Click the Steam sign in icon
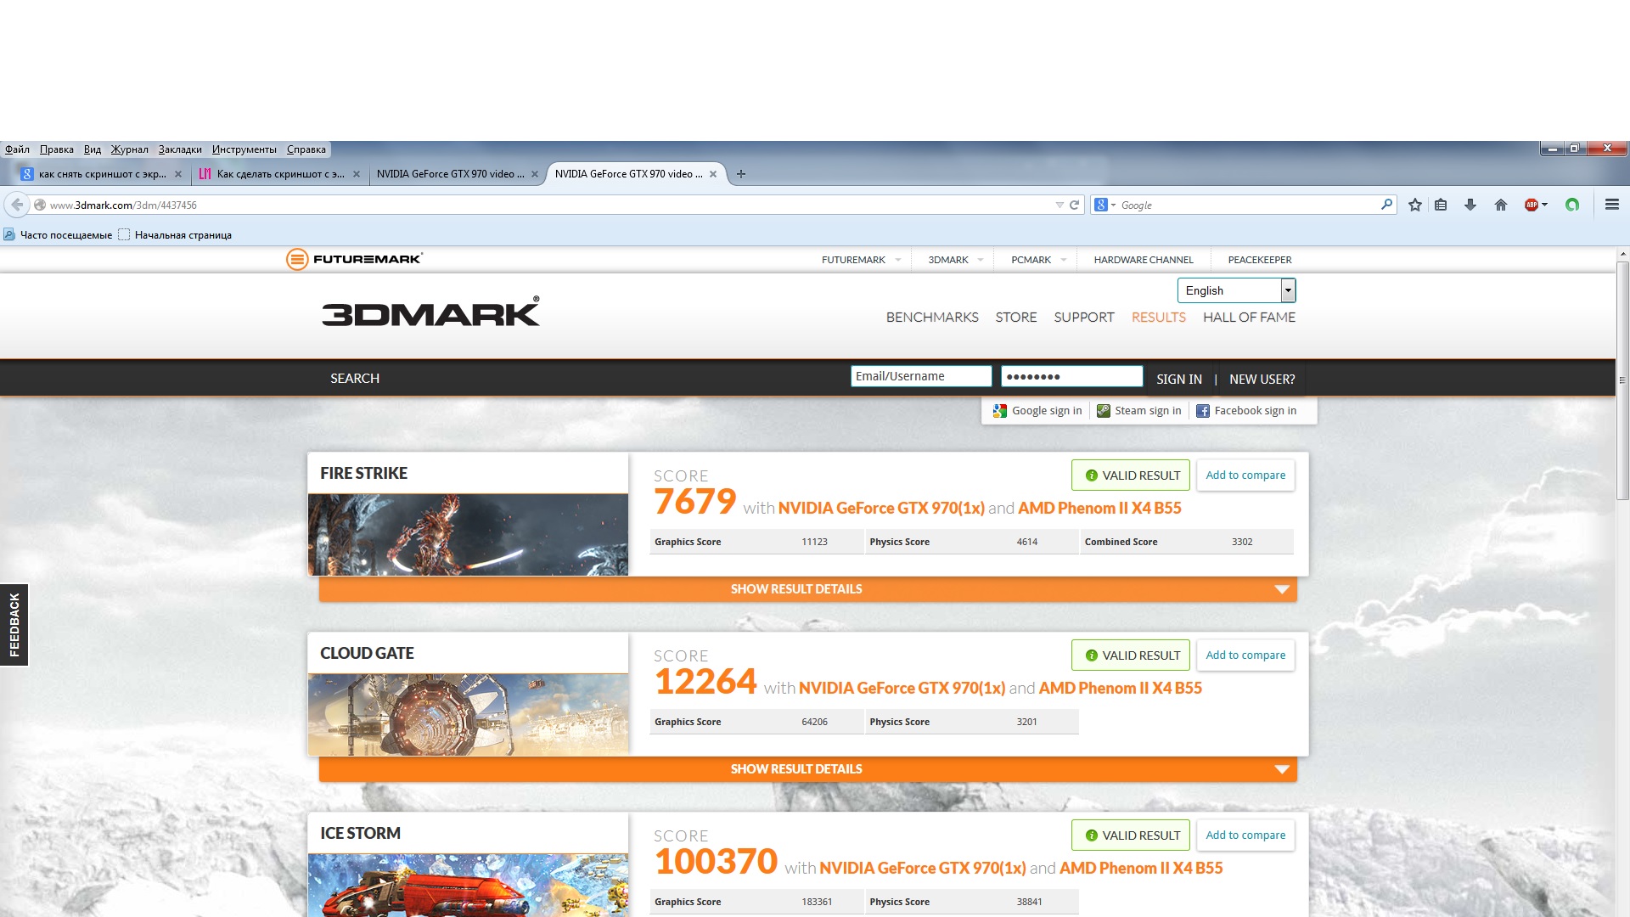The height and width of the screenshot is (917, 1630). click(x=1104, y=411)
